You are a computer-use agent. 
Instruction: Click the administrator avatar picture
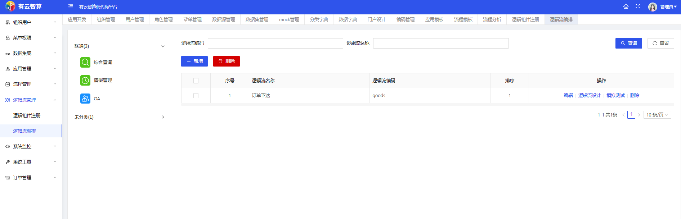click(x=653, y=7)
